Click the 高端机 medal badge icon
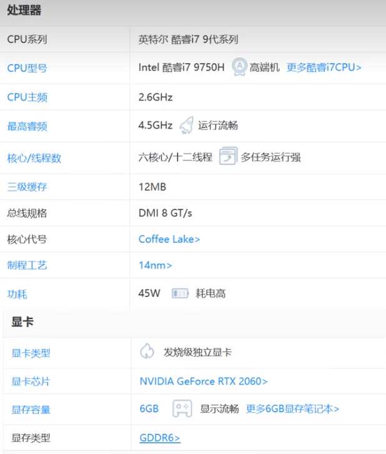 pyautogui.click(x=239, y=67)
